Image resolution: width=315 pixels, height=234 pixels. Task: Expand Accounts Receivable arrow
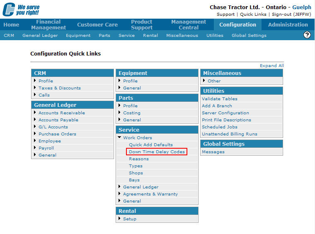(35, 112)
